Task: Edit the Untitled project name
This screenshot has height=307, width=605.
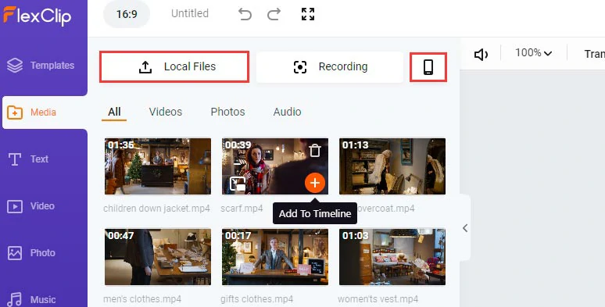Action: tap(190, 13)
